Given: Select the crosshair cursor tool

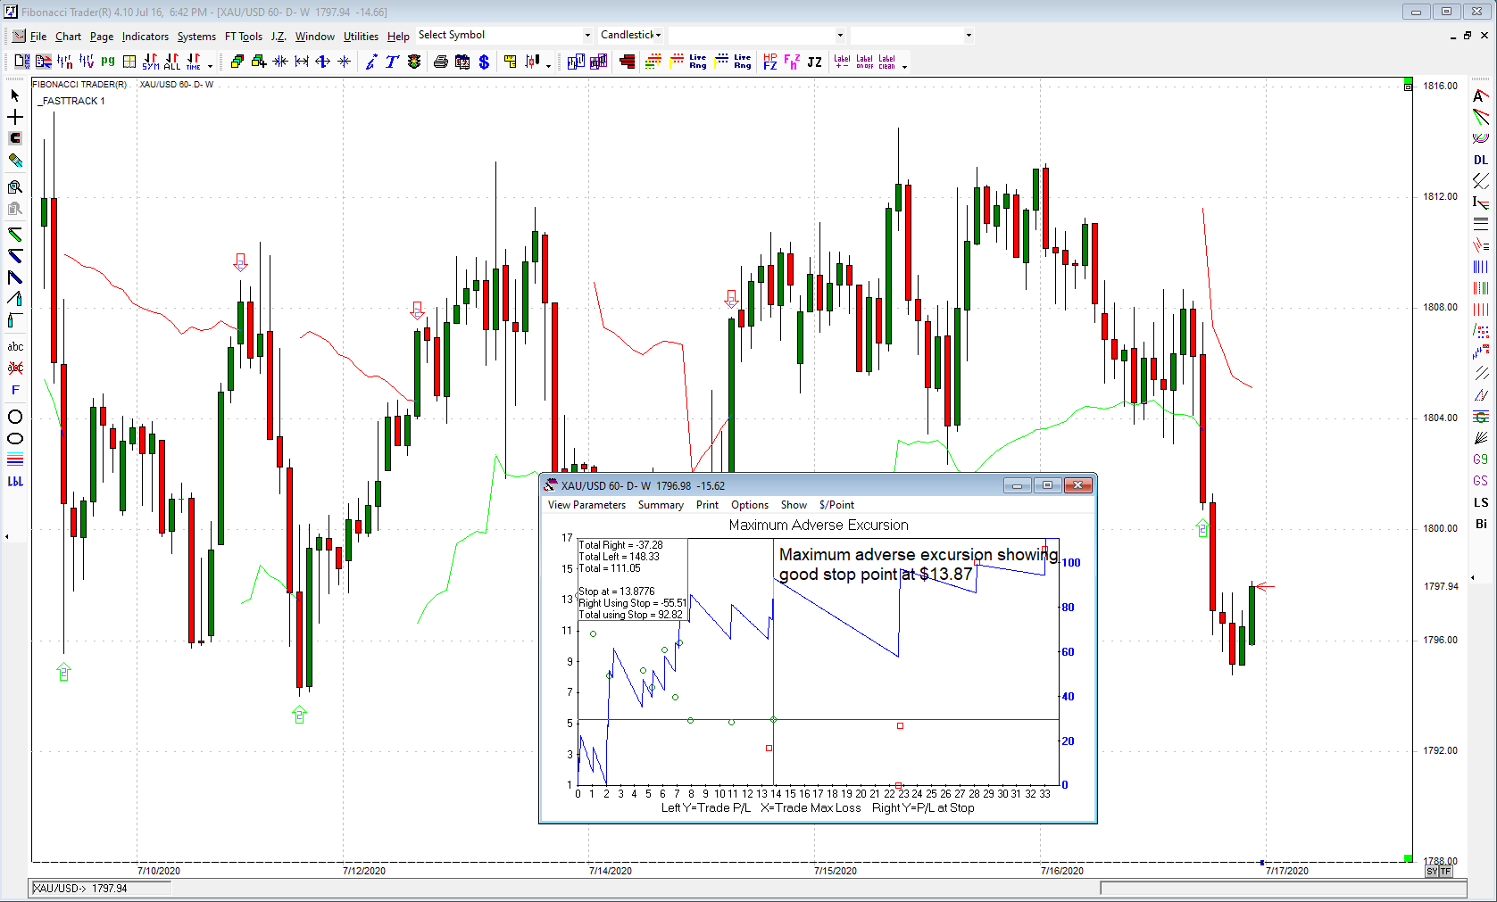Looking at the screenshot, I should tap(14, 117).
